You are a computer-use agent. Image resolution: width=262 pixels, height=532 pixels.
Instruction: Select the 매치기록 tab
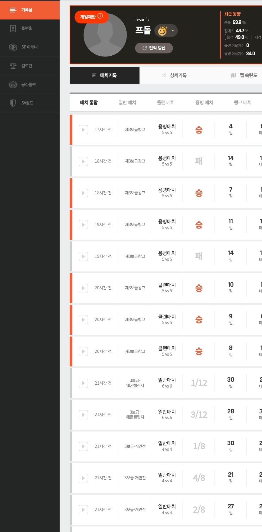[105, 75]
